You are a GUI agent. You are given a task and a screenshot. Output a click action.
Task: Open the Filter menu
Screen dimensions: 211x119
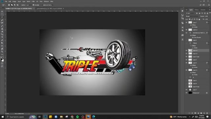click(x=33, y=1)
